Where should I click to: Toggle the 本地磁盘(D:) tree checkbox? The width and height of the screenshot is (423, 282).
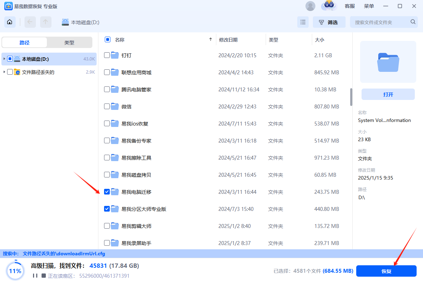10,59
